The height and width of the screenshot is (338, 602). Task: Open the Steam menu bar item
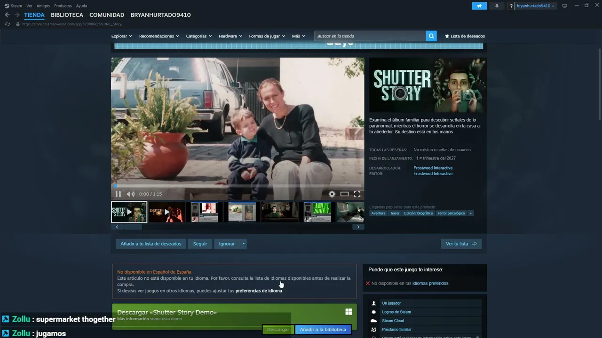(x=16, y=6)
